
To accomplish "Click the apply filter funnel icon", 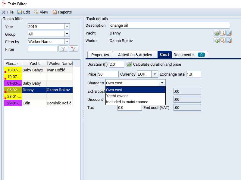I will click(63, 49).
